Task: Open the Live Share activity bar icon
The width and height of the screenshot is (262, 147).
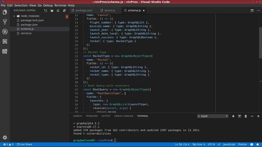Action: click(x=5, y=51)
